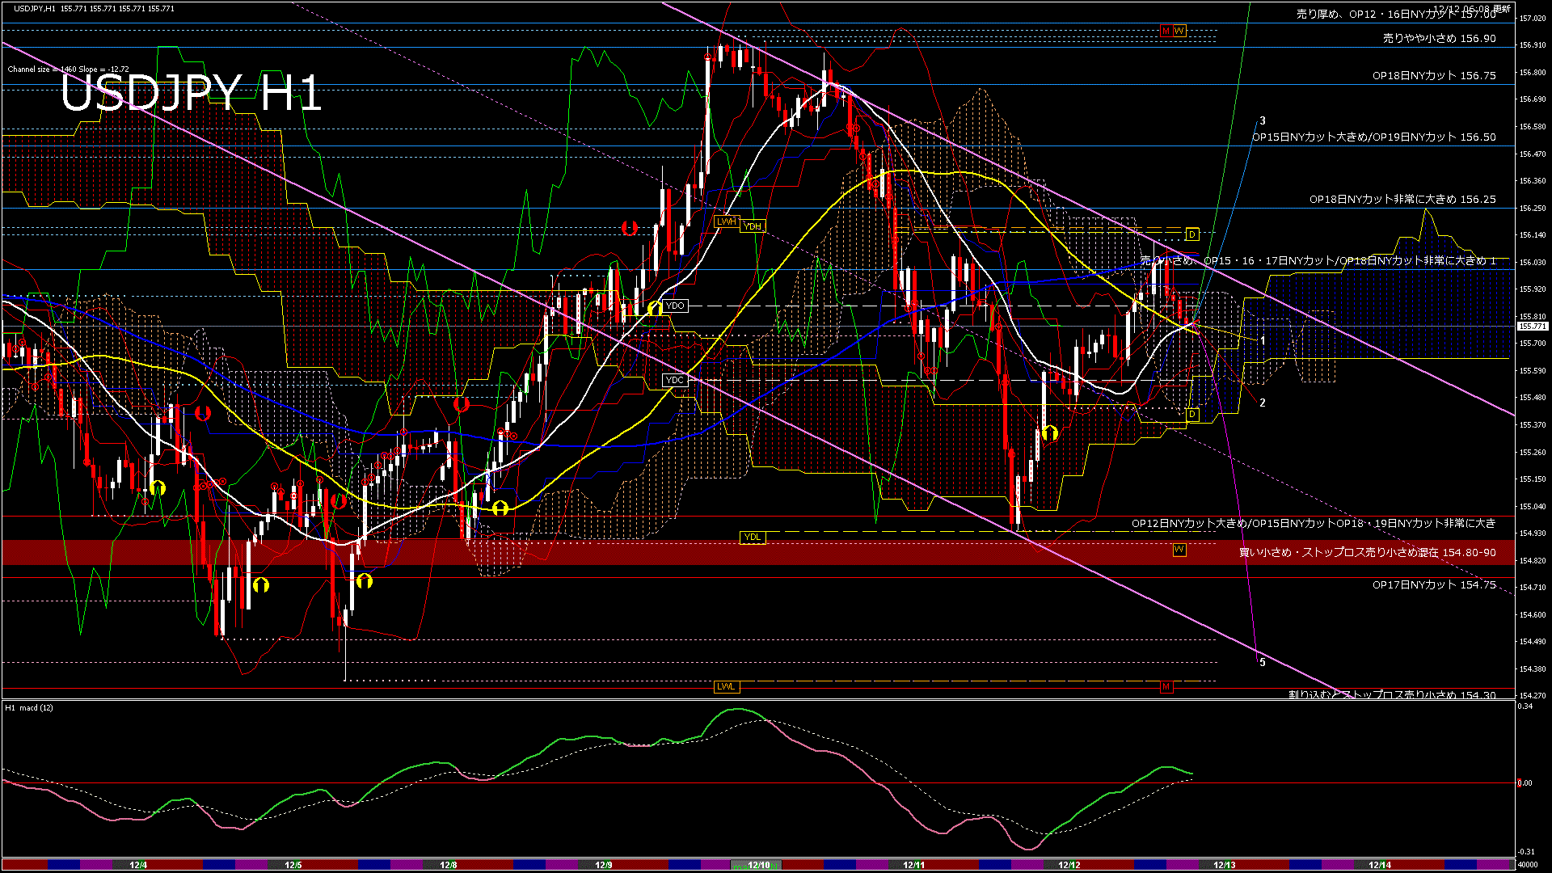
Task: Select the YDH yesterday-high label marker
Action: coord(753,226)
